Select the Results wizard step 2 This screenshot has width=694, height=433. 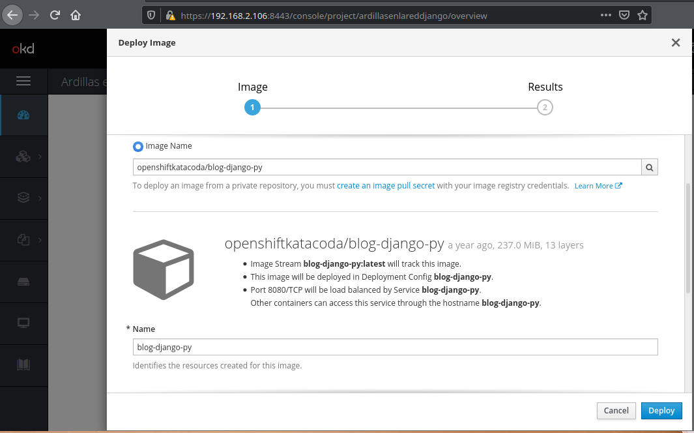(x=545, y=108)
